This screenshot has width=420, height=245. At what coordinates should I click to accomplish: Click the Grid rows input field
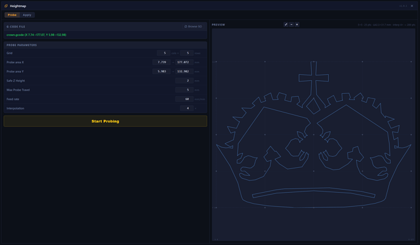[x=187, y=53]
